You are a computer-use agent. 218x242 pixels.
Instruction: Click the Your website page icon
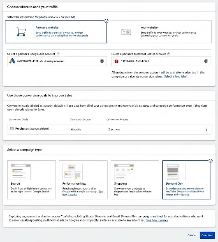click(x=126, y=32)
